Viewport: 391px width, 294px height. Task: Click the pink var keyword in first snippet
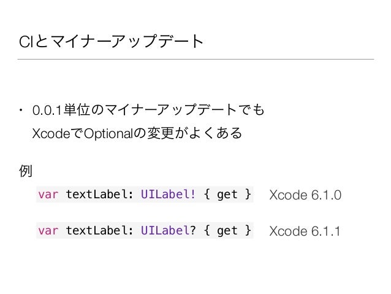48,195
